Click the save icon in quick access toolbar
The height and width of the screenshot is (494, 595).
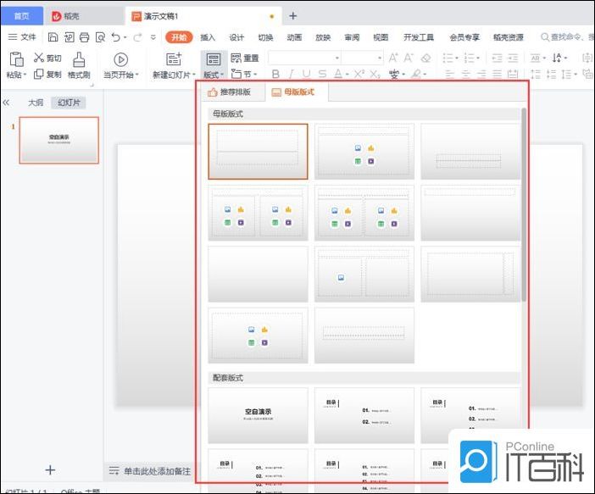(x=53, y=37)
